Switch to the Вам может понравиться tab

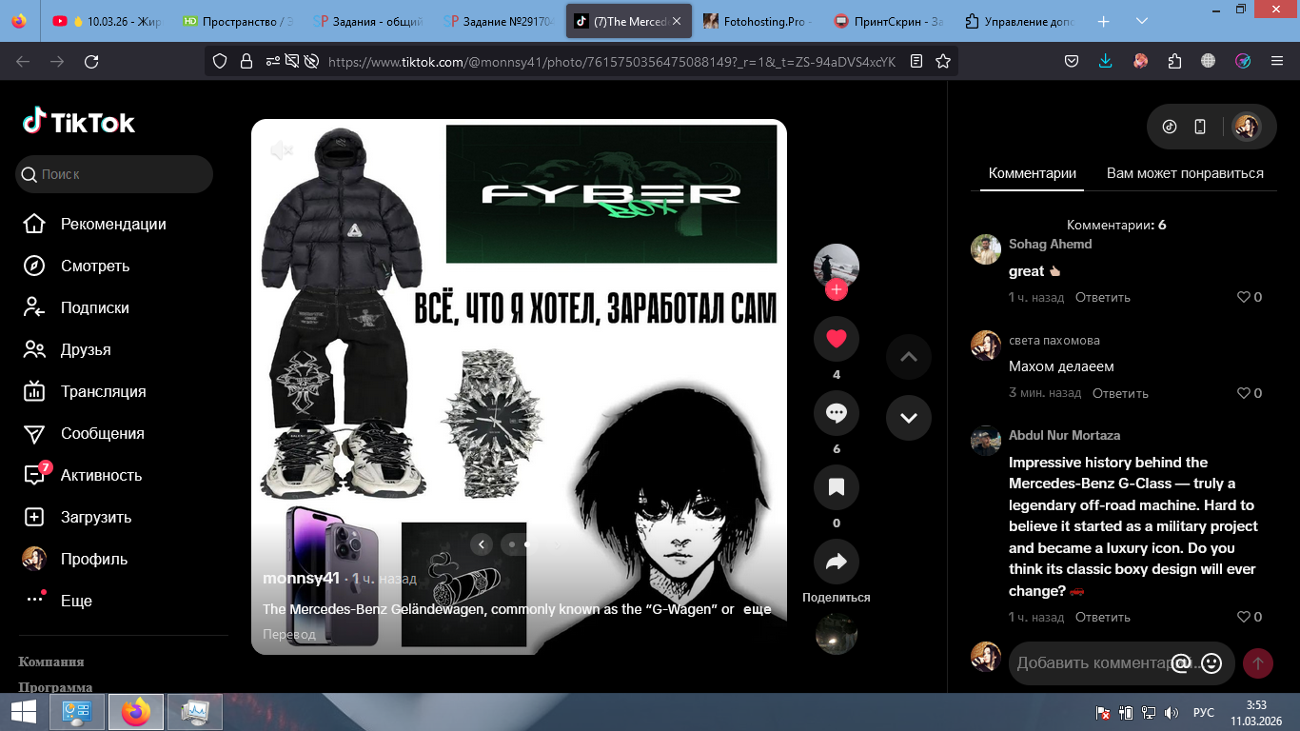click(x=1185, y=173)
